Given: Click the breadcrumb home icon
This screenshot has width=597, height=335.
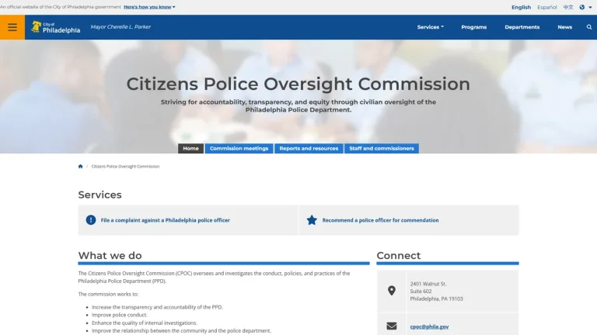Looking at the screenshot, I should (x=80, y=167).
